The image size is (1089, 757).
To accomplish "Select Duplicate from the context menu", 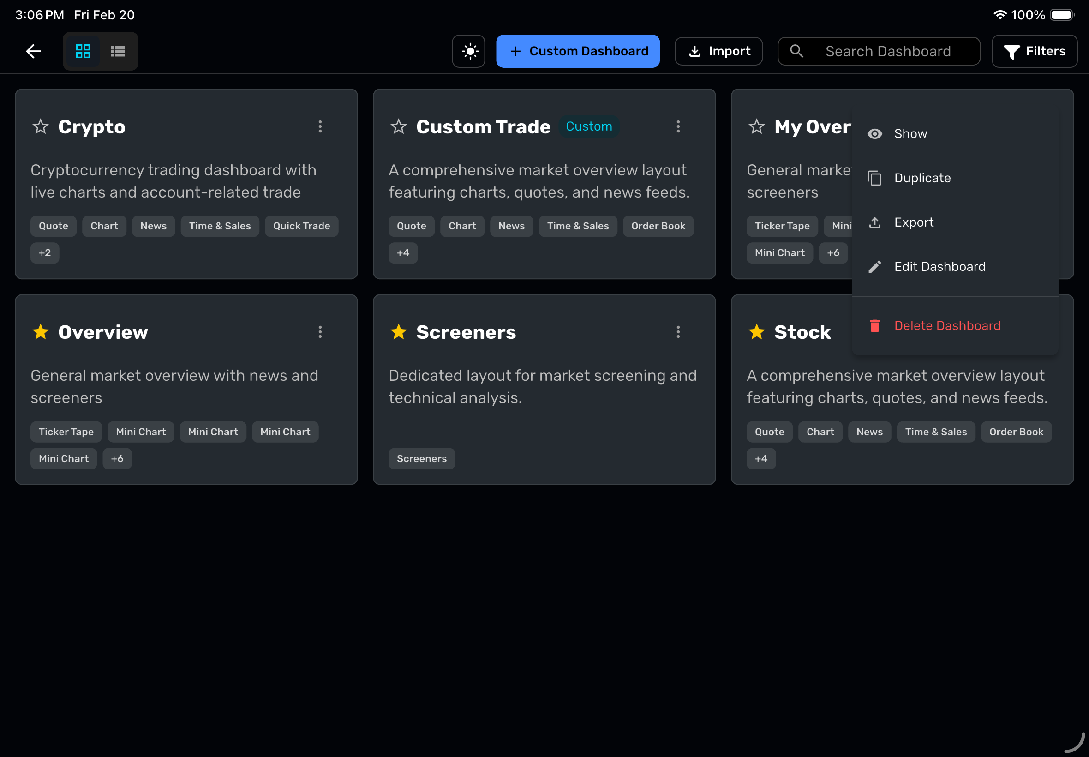I will (922, 178).
